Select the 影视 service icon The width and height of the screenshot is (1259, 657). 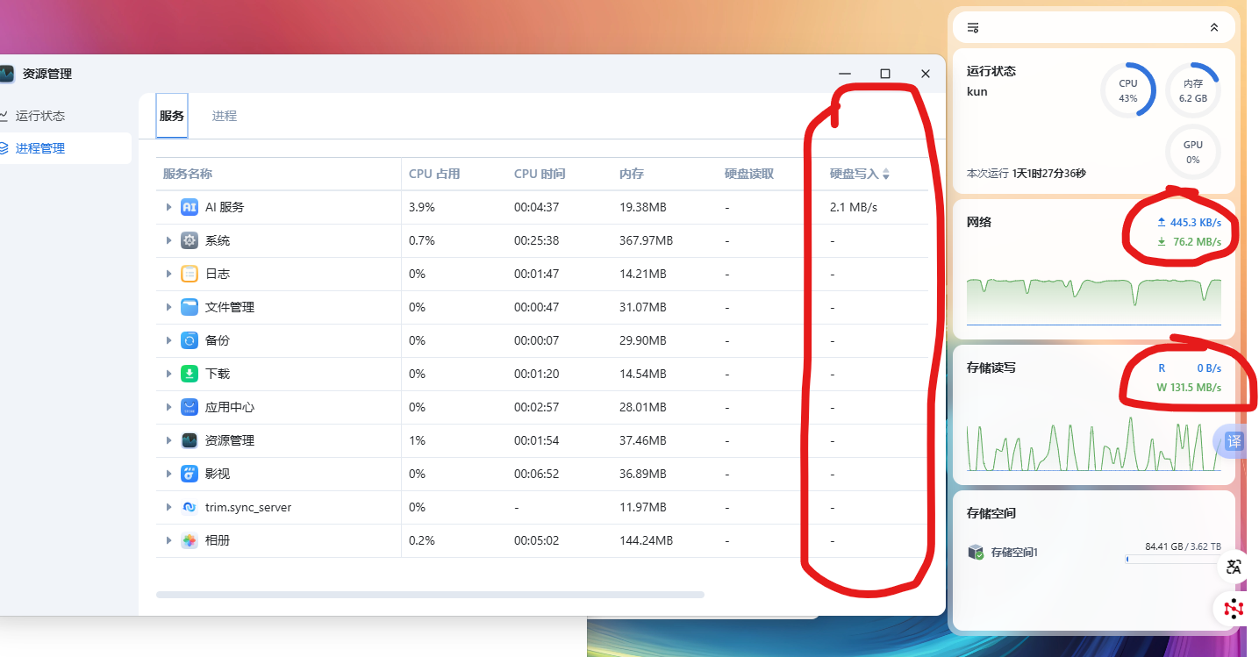click(190, 474)
